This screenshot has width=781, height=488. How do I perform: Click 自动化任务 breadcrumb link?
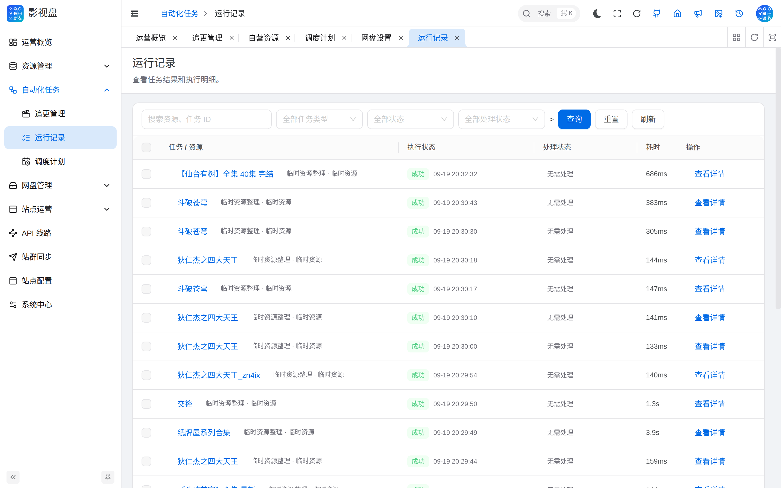180,14
